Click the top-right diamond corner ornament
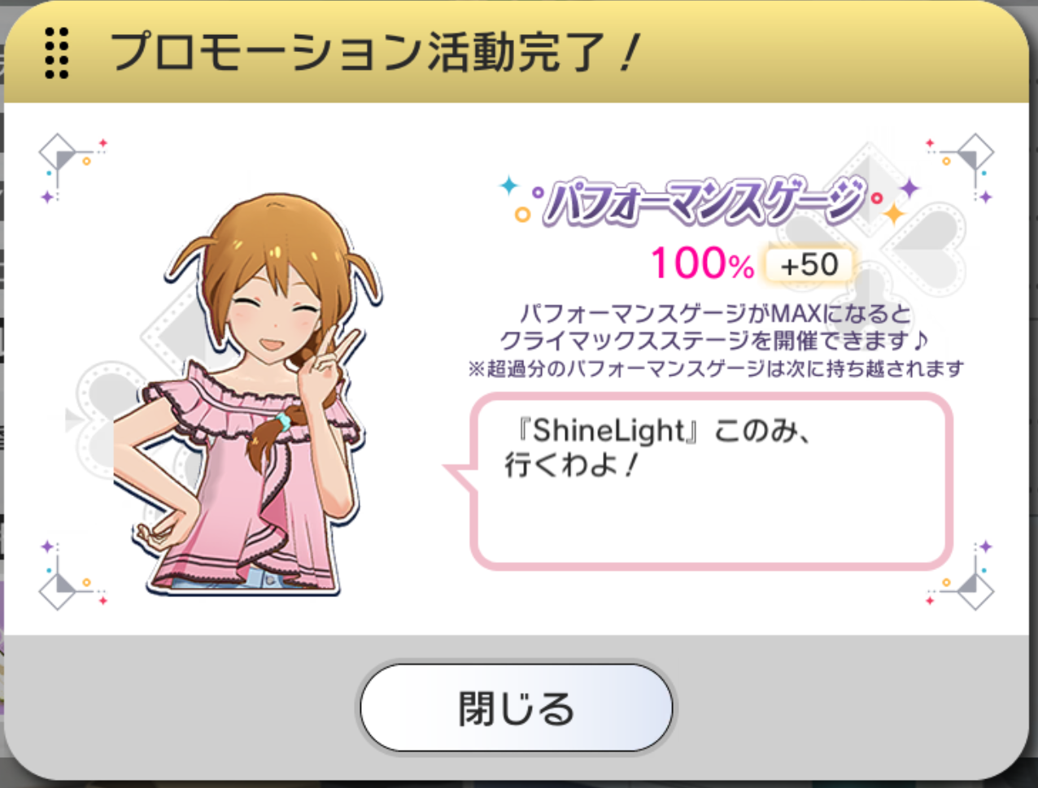The width and height of the screenshot is (1038, 788). 962,168
